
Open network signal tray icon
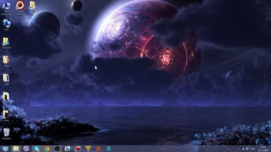point(243,149)
